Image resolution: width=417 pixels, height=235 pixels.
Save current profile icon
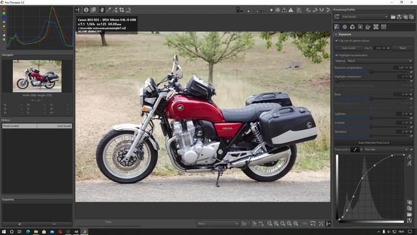click(x=399, y=17)
